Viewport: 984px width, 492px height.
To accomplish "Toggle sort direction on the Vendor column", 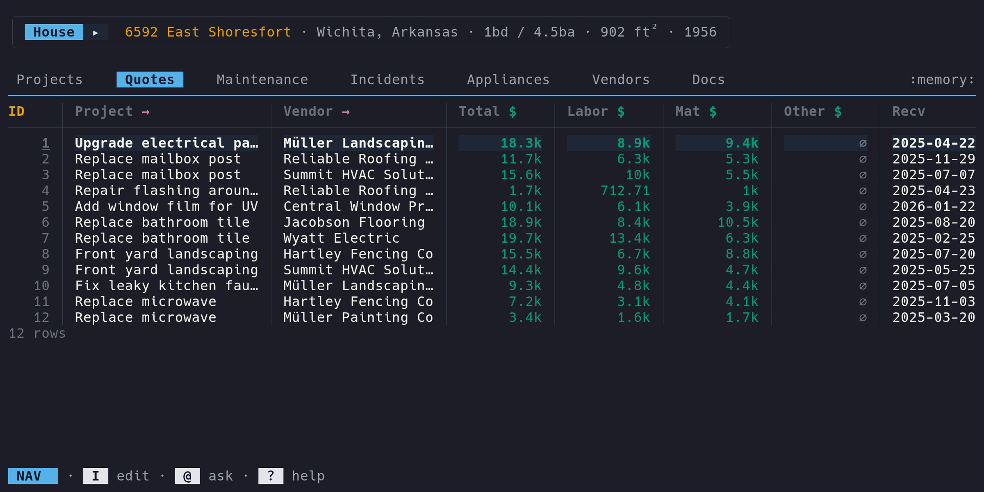I will tap(346, 111).
